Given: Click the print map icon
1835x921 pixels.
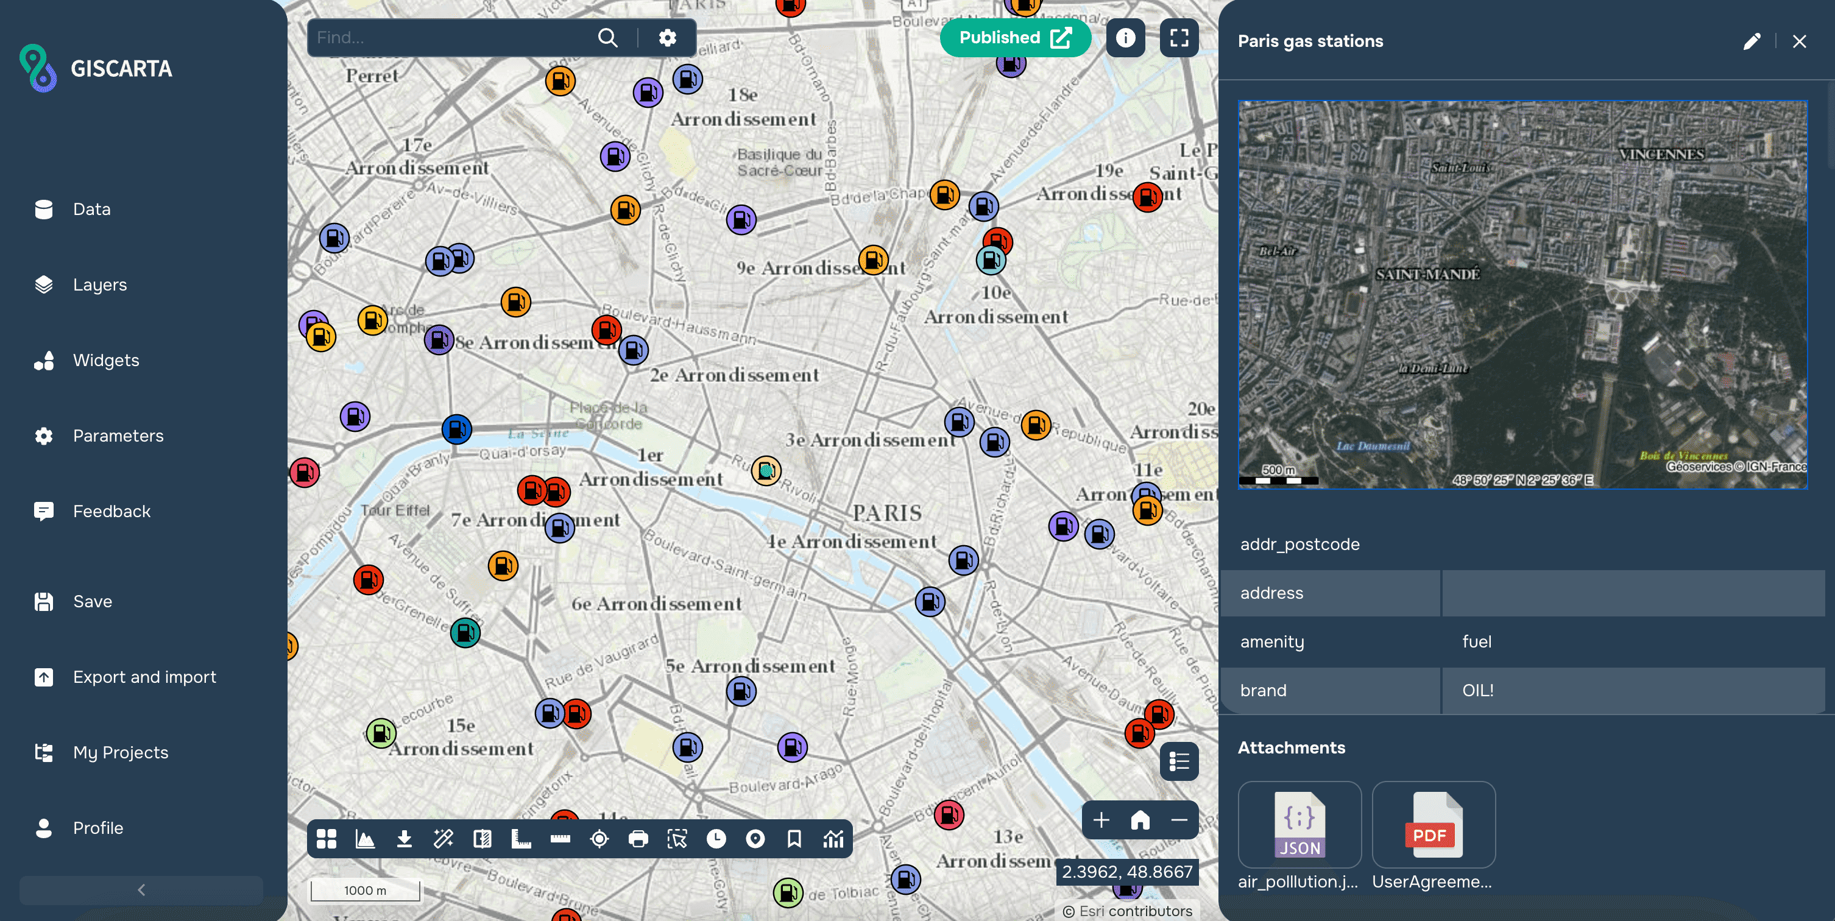Looking at the screenshot, I should point(638,839).
